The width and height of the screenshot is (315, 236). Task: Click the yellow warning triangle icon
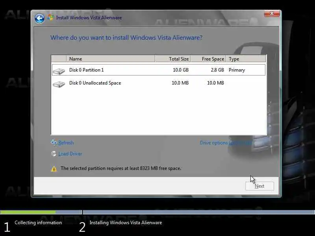[54, 169]
